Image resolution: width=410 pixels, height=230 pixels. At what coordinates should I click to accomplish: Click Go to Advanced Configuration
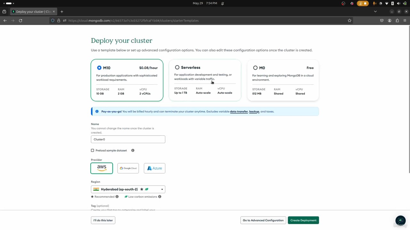[263, 220]
